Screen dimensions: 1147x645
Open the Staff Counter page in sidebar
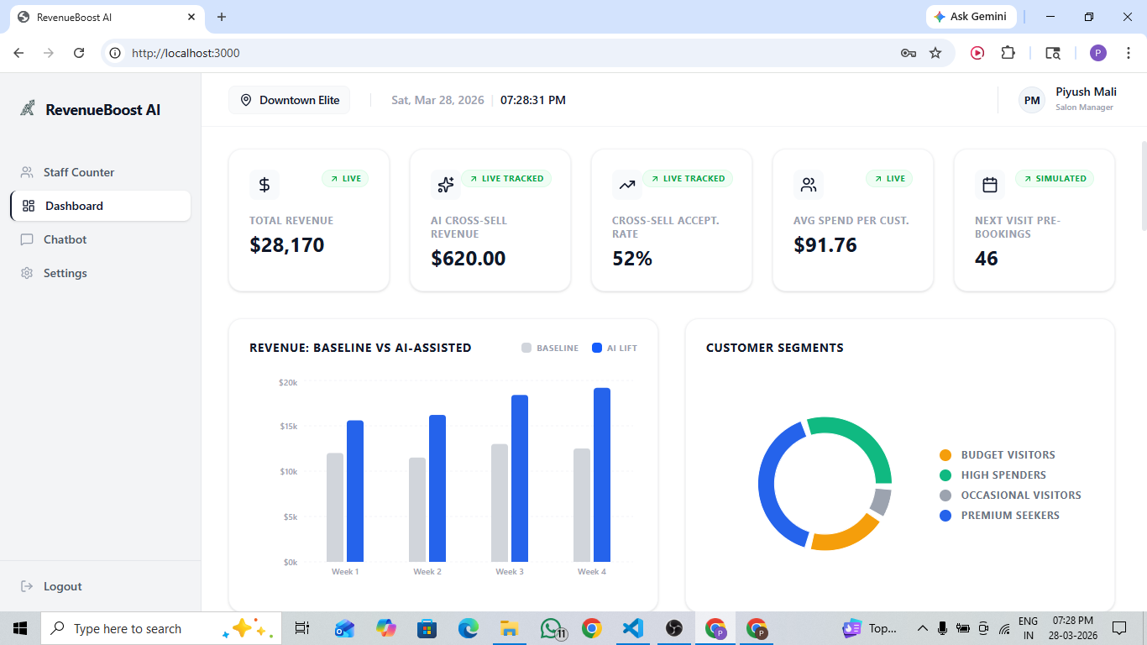point(100,172)
